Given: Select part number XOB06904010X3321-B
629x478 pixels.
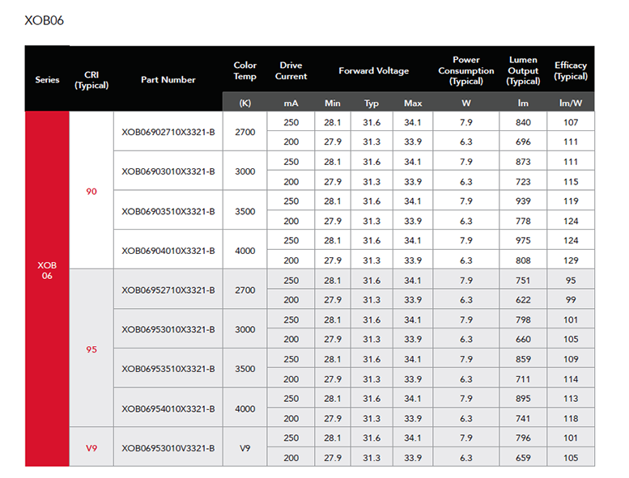Looking at the screenshot, I should pos(168,251).
